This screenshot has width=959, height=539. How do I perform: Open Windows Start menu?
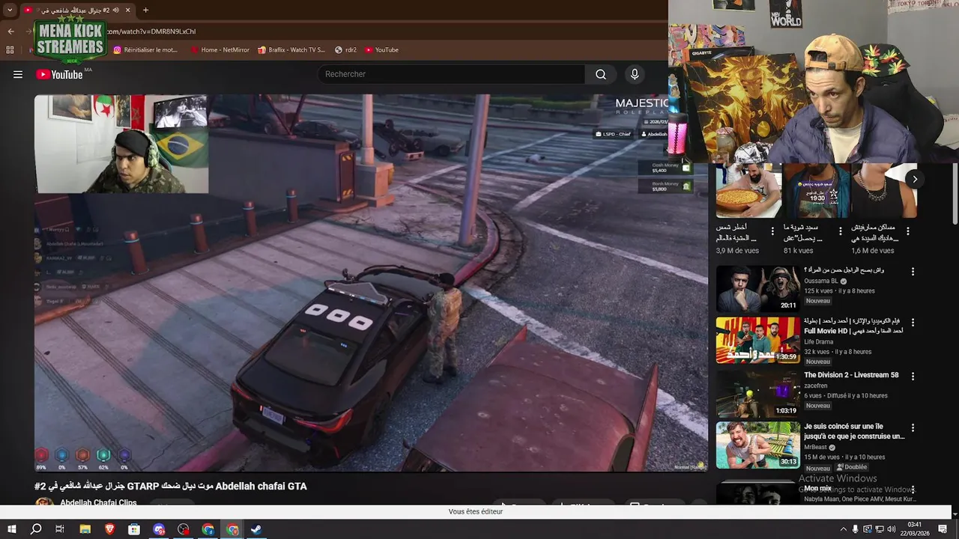click(11, 529)
